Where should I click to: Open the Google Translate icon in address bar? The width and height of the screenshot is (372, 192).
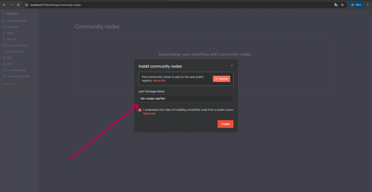[336, 5]
